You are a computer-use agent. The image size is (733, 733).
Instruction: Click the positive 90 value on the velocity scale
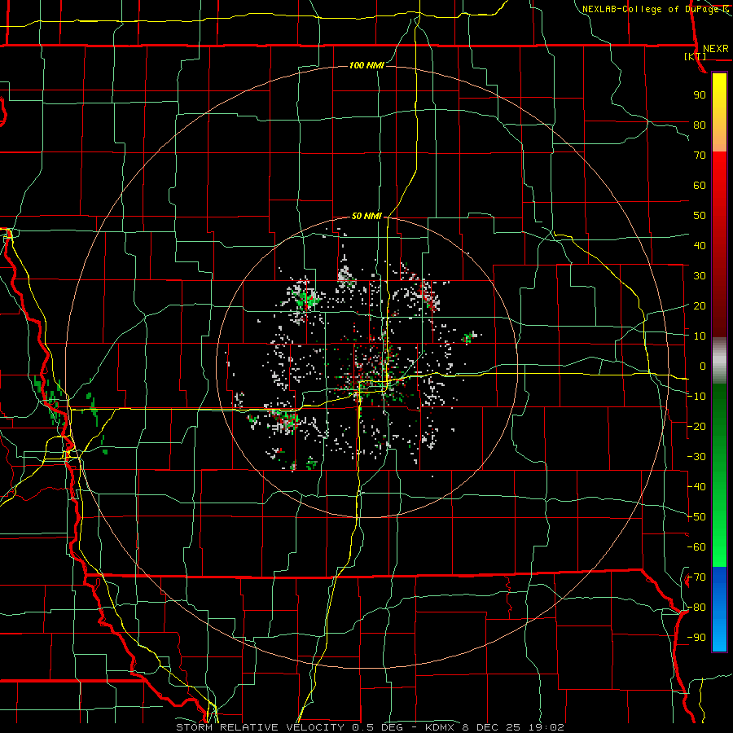click(x=700, y=95)
